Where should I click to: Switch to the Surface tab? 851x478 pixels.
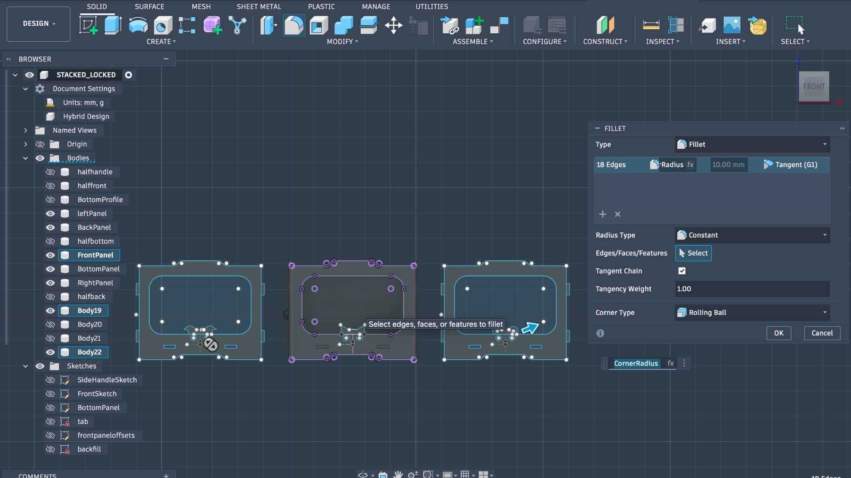149,7
